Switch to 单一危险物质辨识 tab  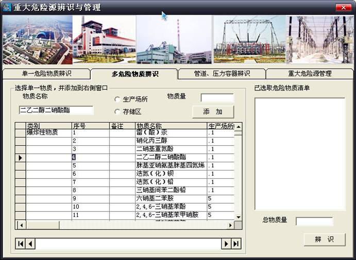point(46,74)
